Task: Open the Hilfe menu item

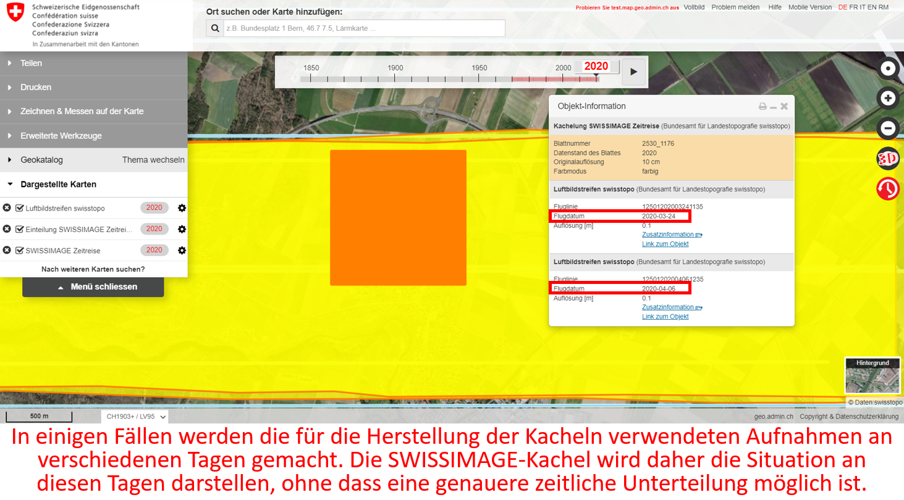Action: pyautogui.click(x=775, y=7)
